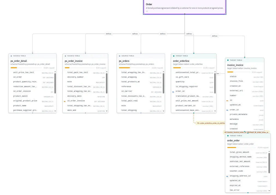Select invoice_file row in invoice_invoice
The height and width of the screenshot is (195, 276).
pyautogui.click(x=245, y=81)
